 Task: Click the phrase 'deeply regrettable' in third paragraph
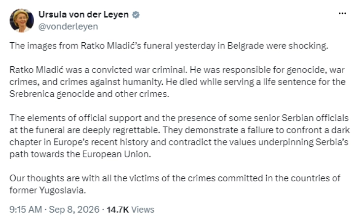[x=120, y=130]
